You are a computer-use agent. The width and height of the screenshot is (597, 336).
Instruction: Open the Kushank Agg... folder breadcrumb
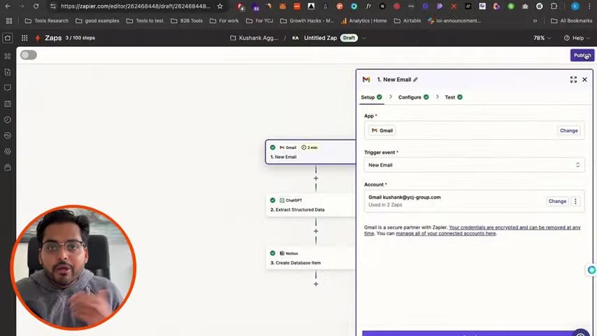click(x=254, y=38)
